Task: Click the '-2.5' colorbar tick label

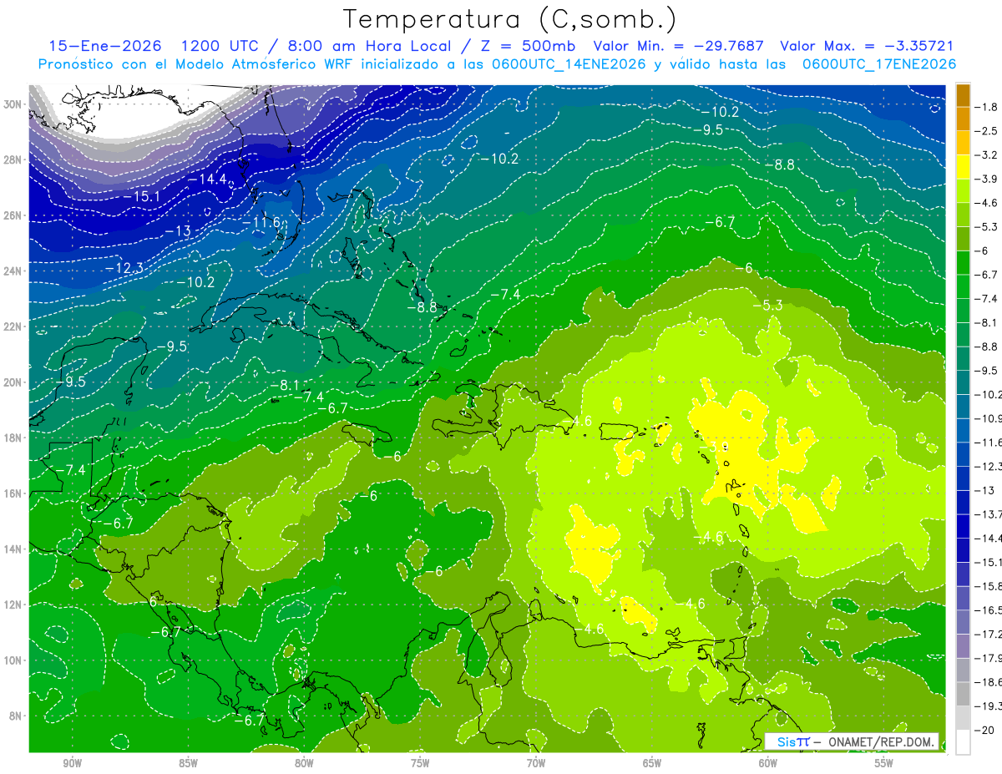Action: click(x=985, y=131)
